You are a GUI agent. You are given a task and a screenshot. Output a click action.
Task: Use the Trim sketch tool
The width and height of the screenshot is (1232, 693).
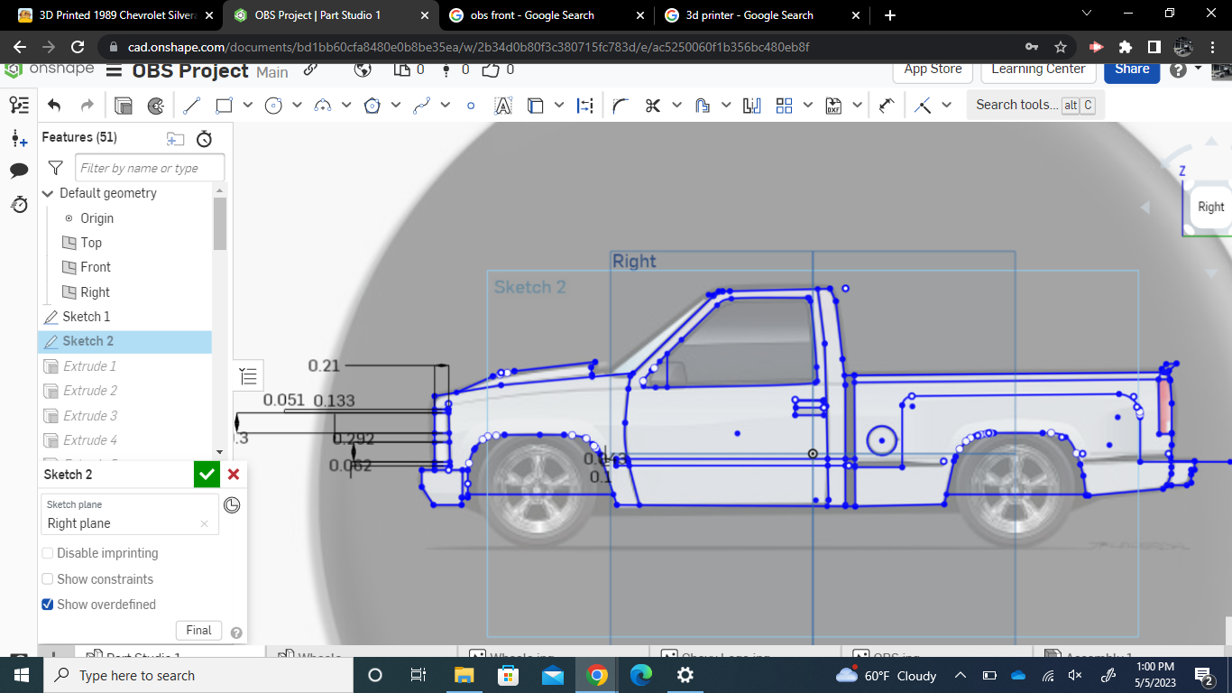point(651,105)
